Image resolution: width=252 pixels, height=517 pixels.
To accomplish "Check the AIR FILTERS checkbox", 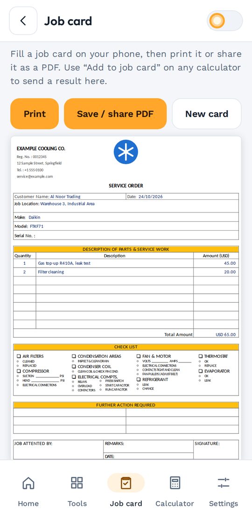I will coord(19,356).
